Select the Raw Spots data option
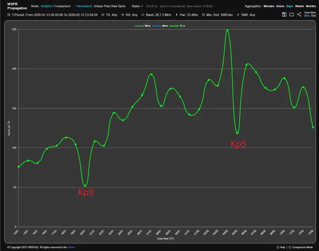319x251 pixels. point(118,6)
